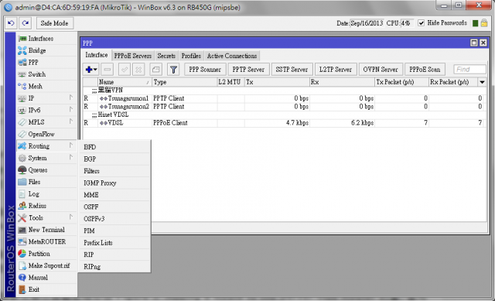The width and height of the screenshot is (495, 301).
Task: Open the blue plus add dropdown
Action: tap(91, 70)
